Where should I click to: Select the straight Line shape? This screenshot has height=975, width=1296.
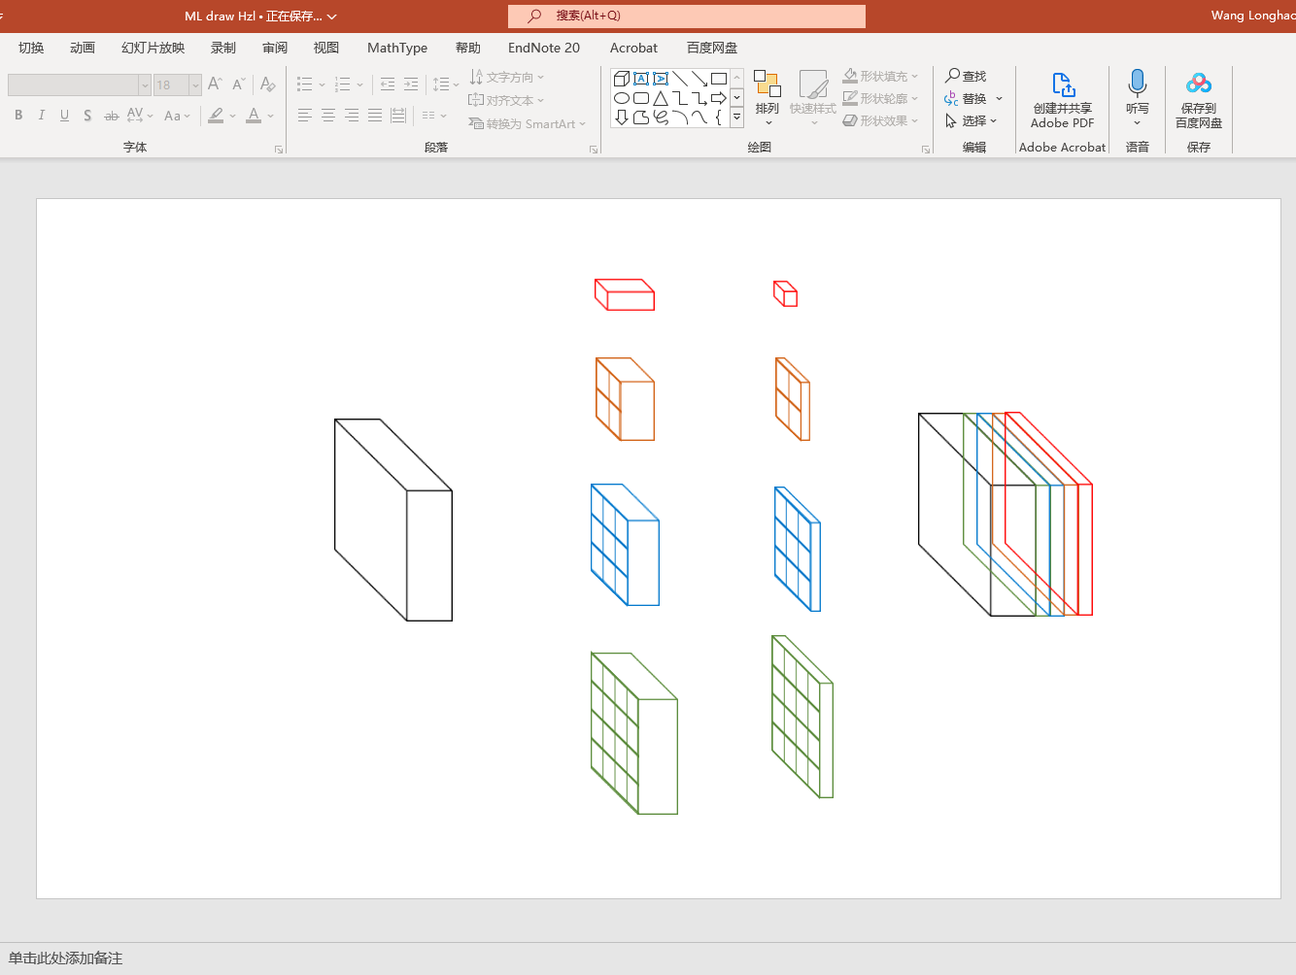[680, 79]
